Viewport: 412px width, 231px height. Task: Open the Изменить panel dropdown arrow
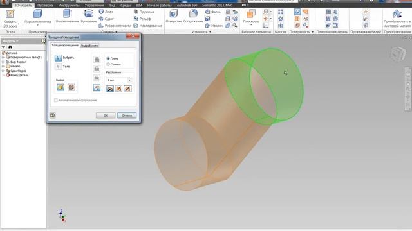click(x=210, y=32)
